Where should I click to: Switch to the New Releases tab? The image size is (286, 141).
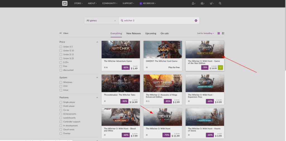(x=134, y=33)
